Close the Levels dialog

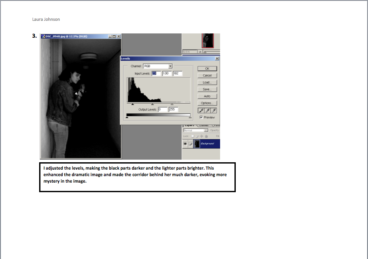click(x=217, y=59)
